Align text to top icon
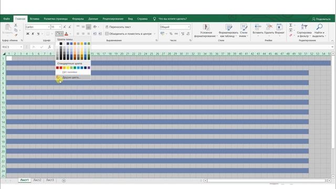This screenshot has height=189, width=336. click(78, 27)
